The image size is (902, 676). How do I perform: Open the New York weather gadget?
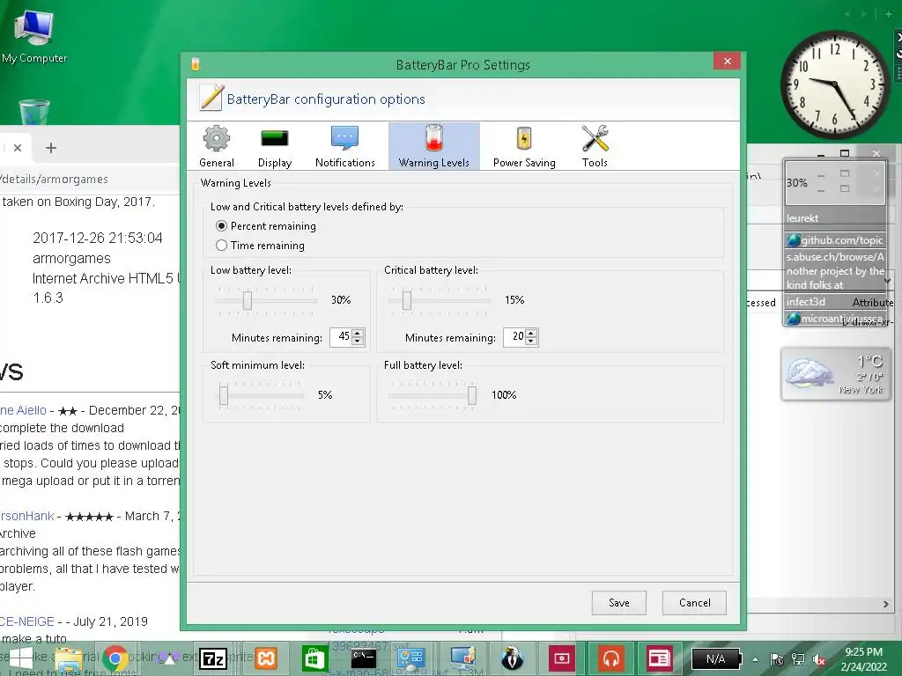[836, 374]
